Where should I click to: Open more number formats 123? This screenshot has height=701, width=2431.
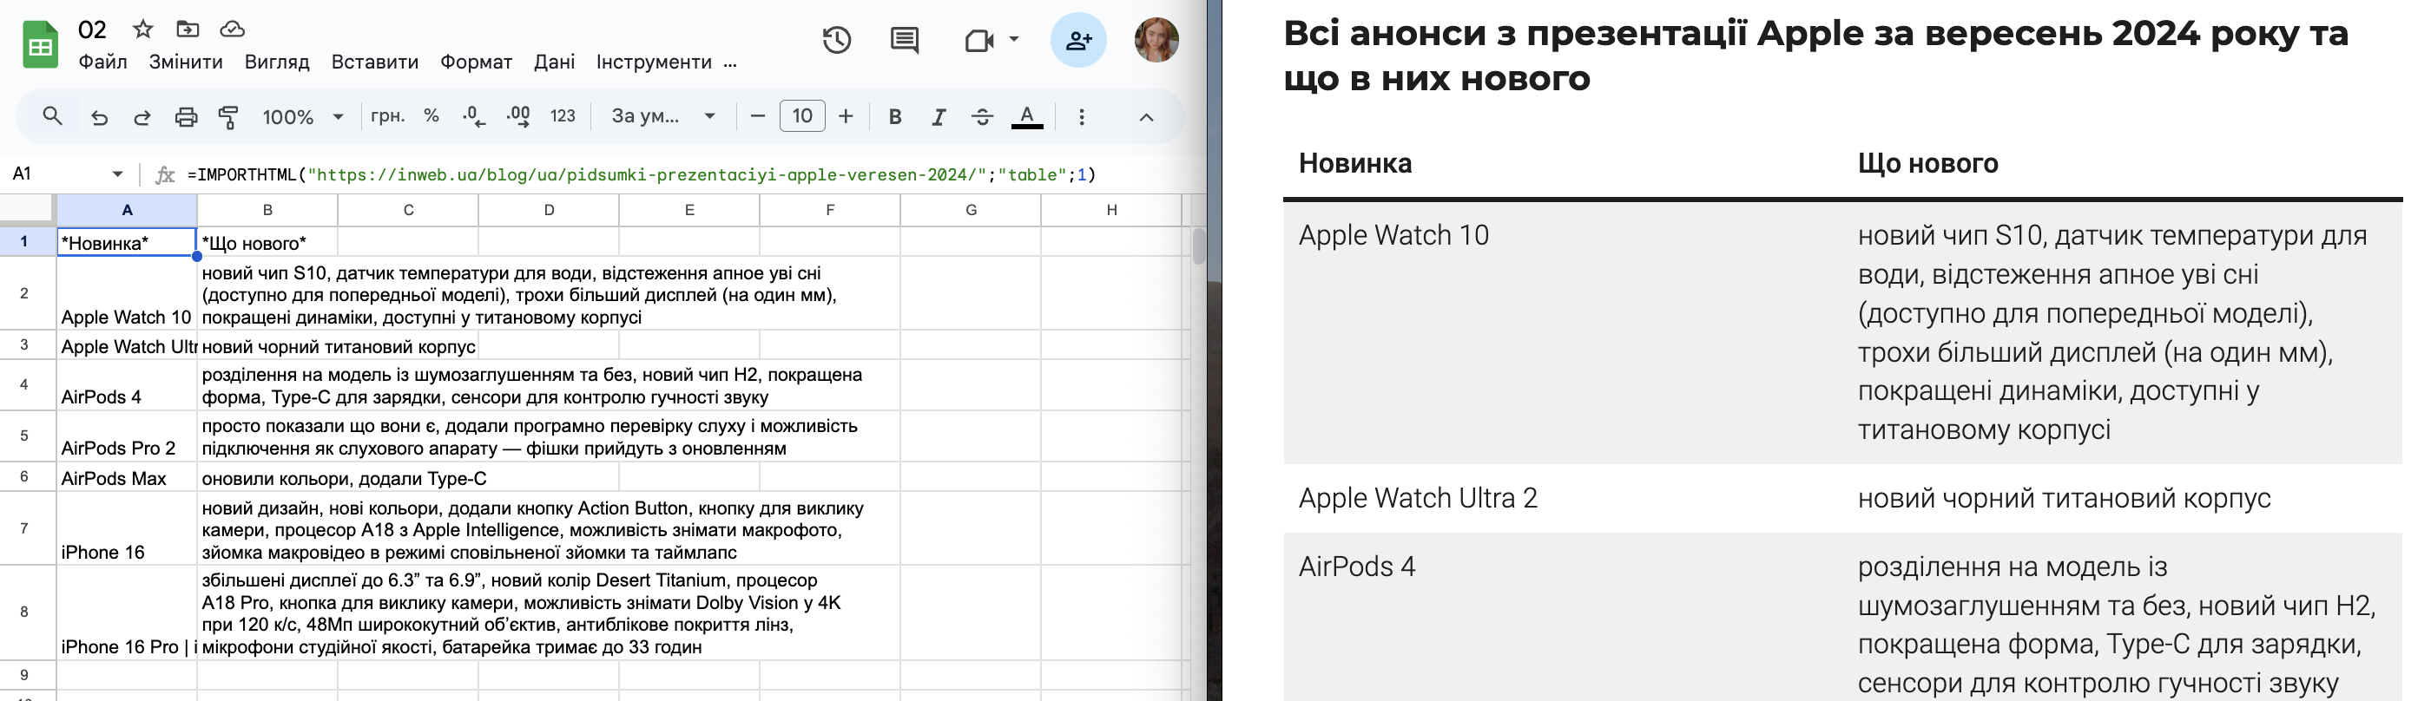(563, 116)
